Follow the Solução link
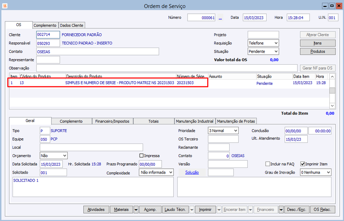This screenshot has width=344, height=221. click(x=192, y=172)
